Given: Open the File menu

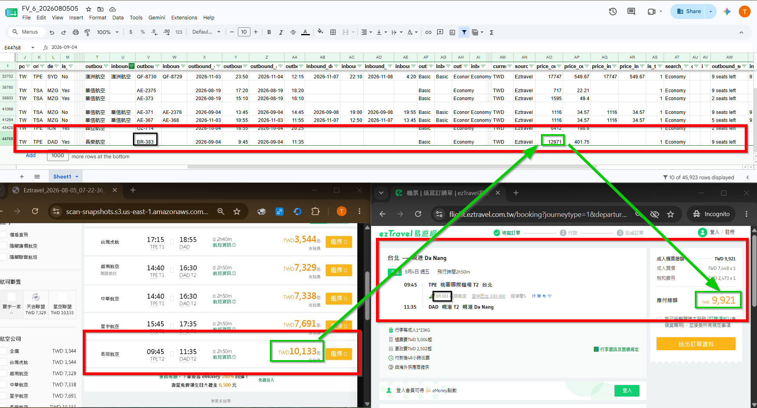Looking at the screenshot, I should point(27,17).
